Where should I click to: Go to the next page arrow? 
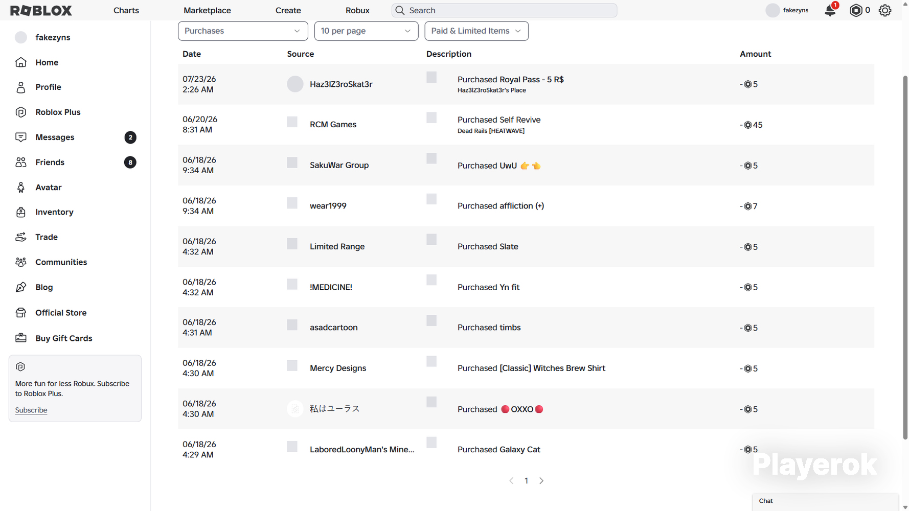541,481
